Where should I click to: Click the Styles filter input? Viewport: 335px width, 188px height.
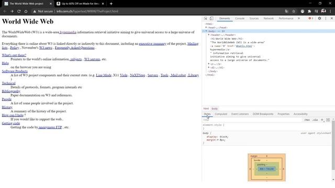click(x=252, y=120)
